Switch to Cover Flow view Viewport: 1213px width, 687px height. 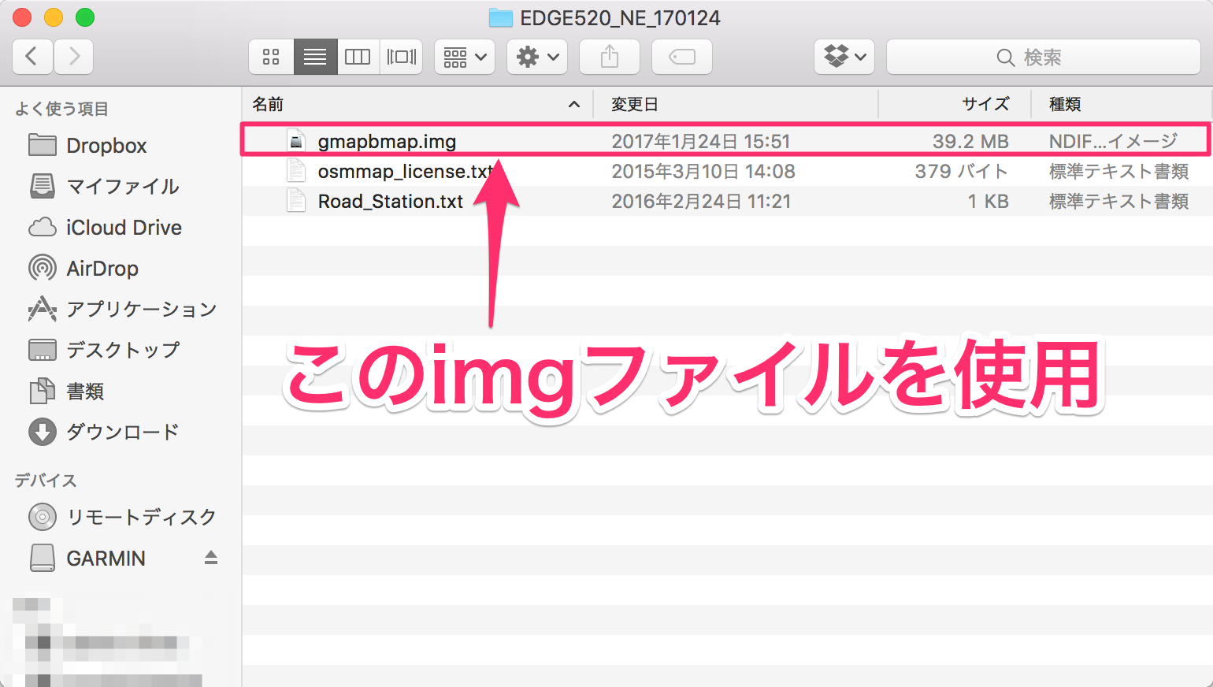click(x=401, y=57)
